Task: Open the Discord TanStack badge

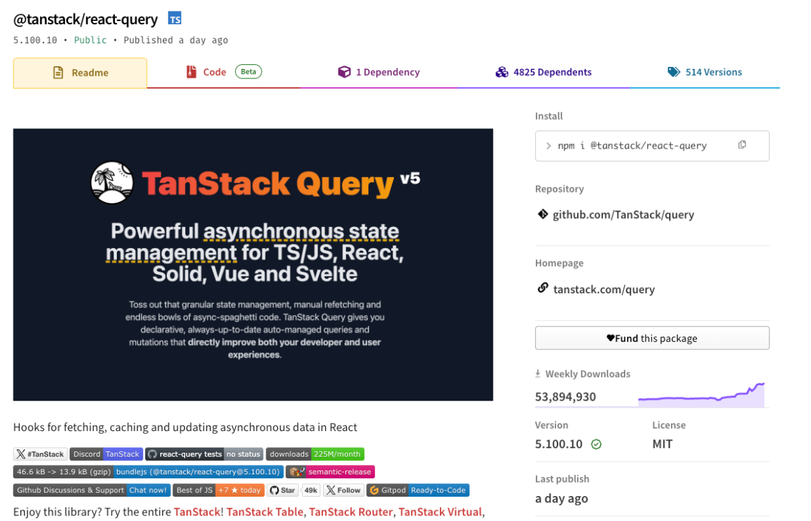Action: coord(106,454)
